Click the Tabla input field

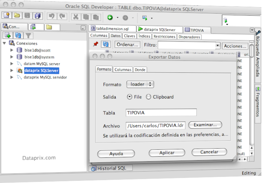[161, 112]
